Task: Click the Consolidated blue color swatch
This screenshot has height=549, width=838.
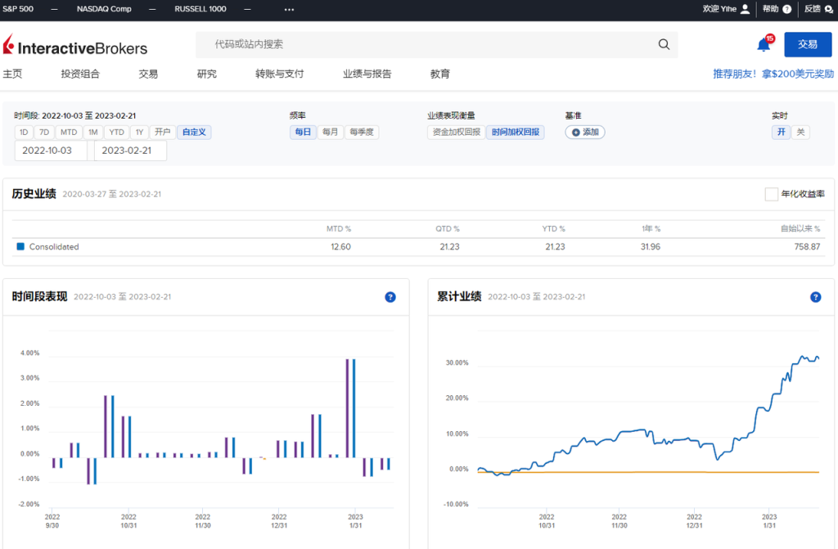Action: pyautogui.click(x=20, y=246)
